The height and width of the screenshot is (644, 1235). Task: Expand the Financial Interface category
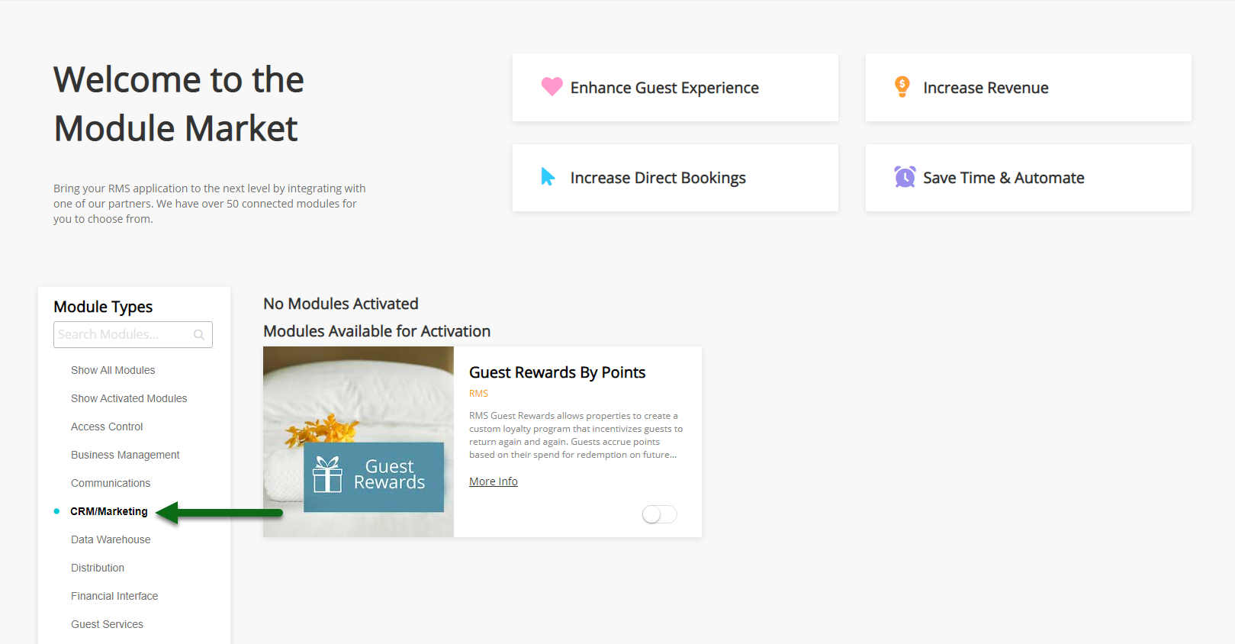coord(114,596)
